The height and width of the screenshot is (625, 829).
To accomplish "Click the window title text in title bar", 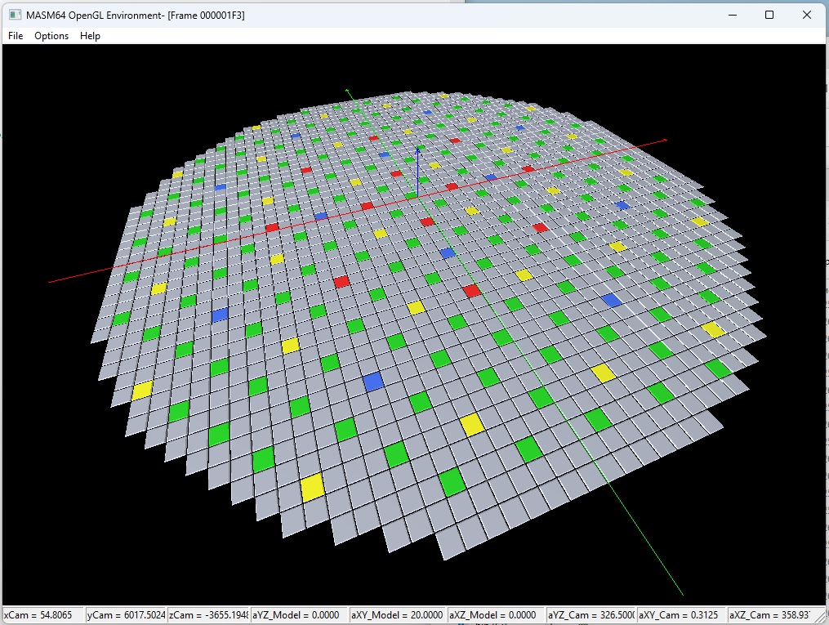I will pos(136,16).
